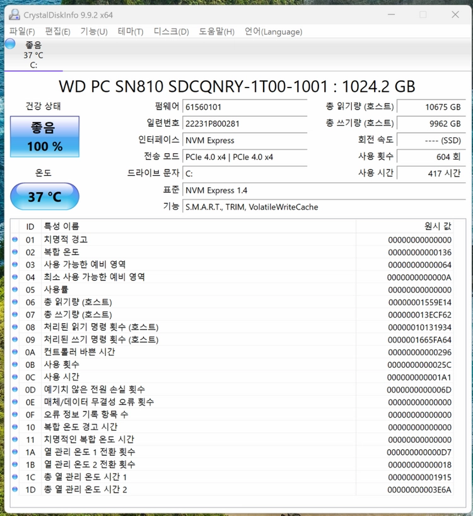Image resolution: width=473 pixels, height=516 pixels.
Task: Click status dot for ID 08 row
Action: [15, 327]
